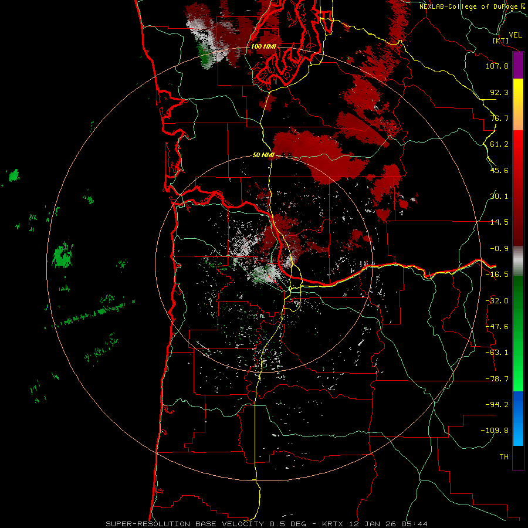This screenshot has width=528, height=528.
Task: Click the NEXLAB-College of DuPage watermark text
Action: coord(472,6)
